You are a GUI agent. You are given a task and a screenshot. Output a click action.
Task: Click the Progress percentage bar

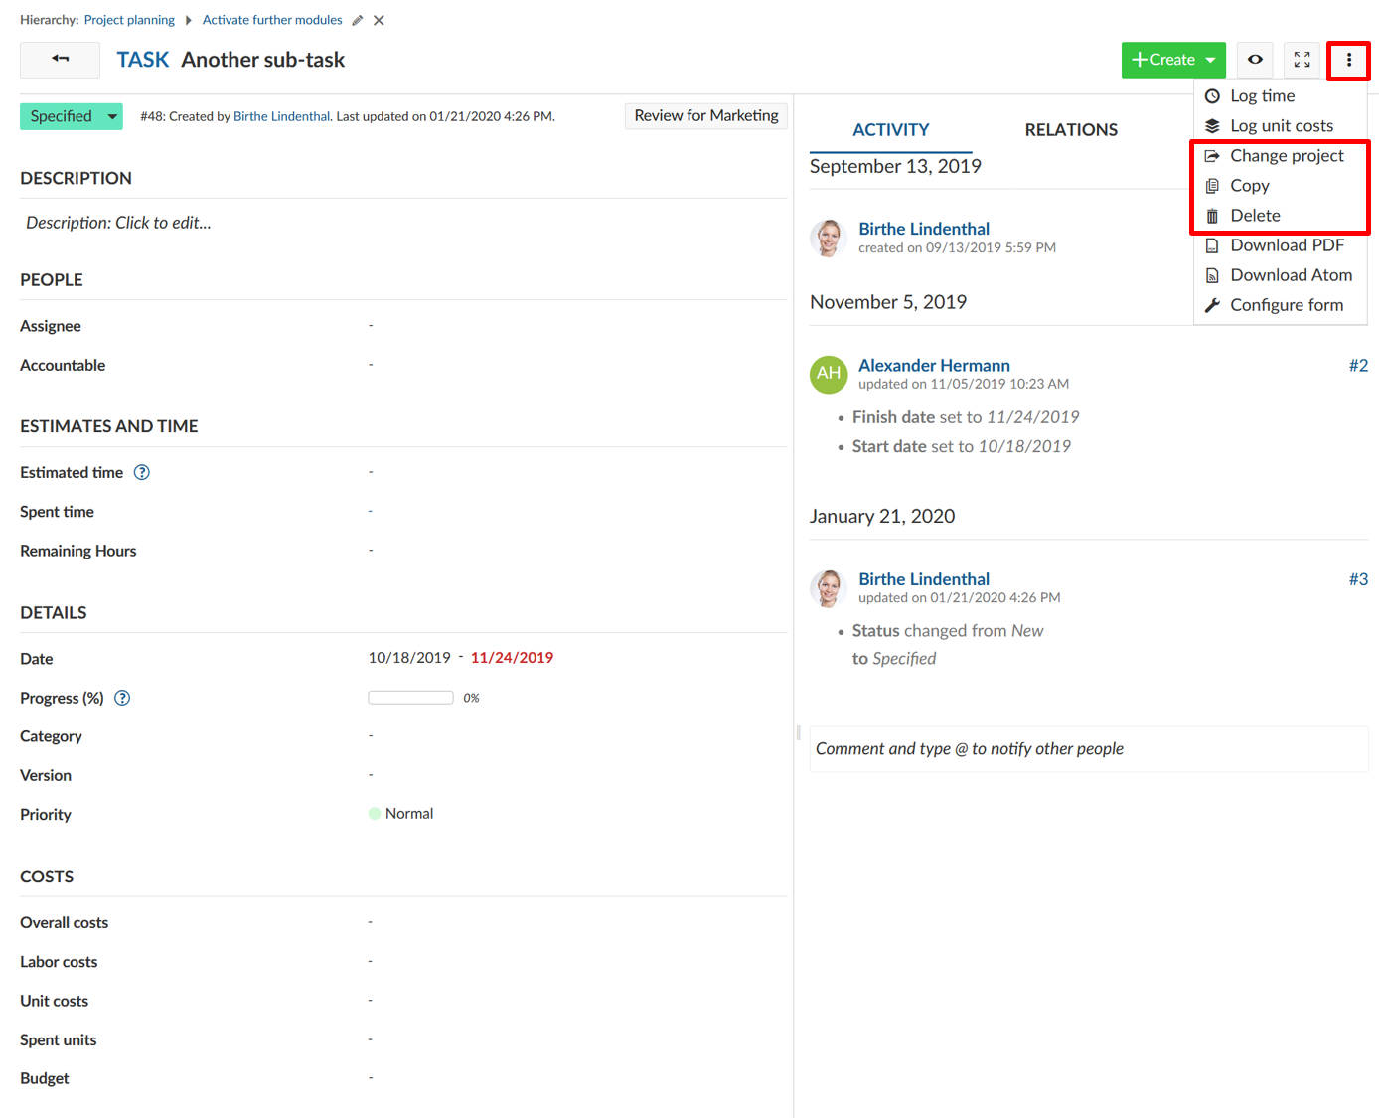coord(409,697)
